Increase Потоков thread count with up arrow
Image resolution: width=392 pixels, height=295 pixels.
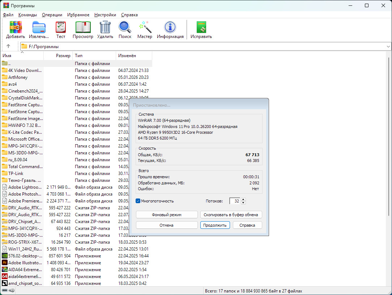click(x=243, y=199)
